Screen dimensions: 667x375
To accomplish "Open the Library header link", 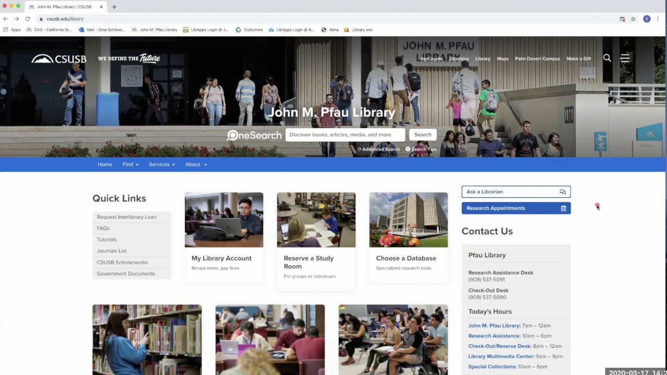I will [483, 59].
